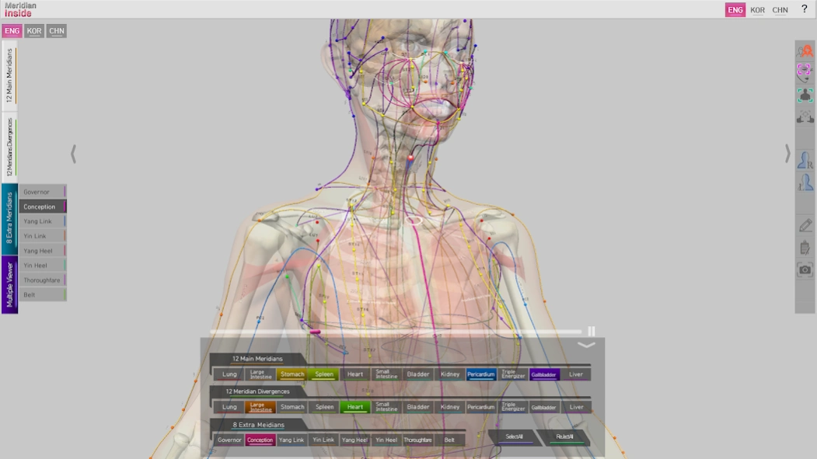Enable Spleen in Meridian Divergences row

click(323, 407)
